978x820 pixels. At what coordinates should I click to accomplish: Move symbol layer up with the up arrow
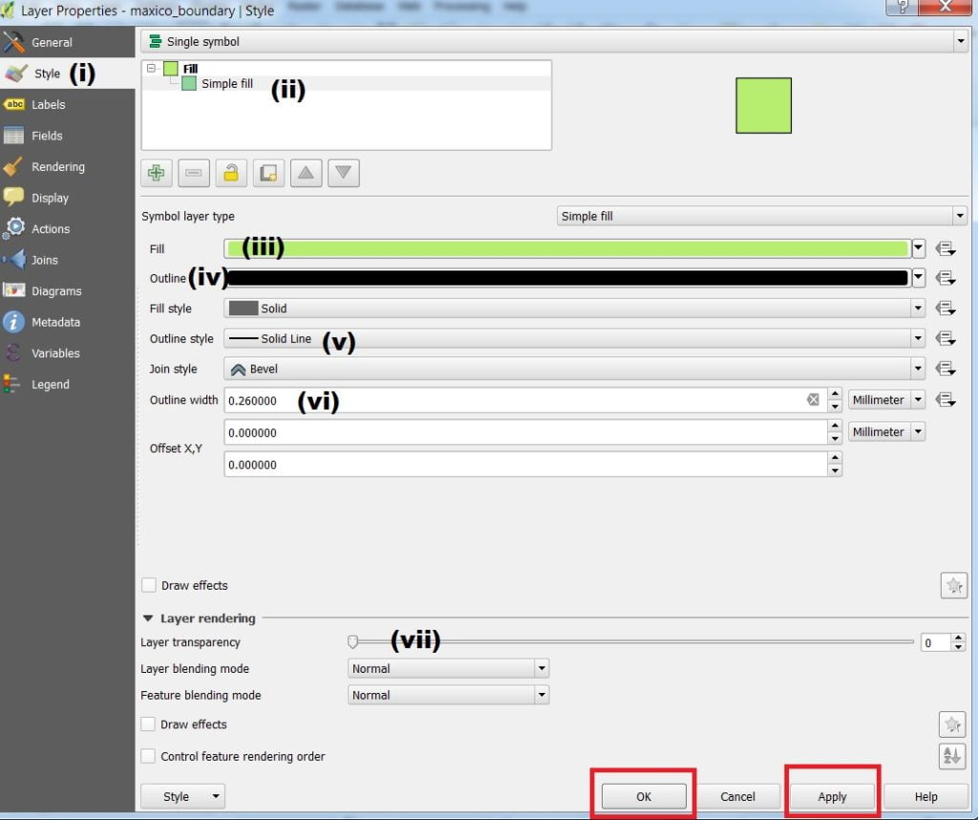tap(306, 173)
